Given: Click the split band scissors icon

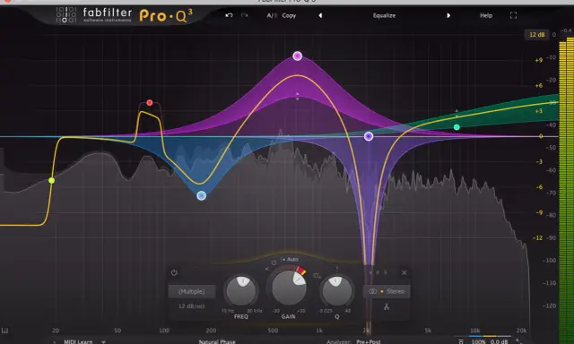Looking at the screenshot, I should coord(387,306).
